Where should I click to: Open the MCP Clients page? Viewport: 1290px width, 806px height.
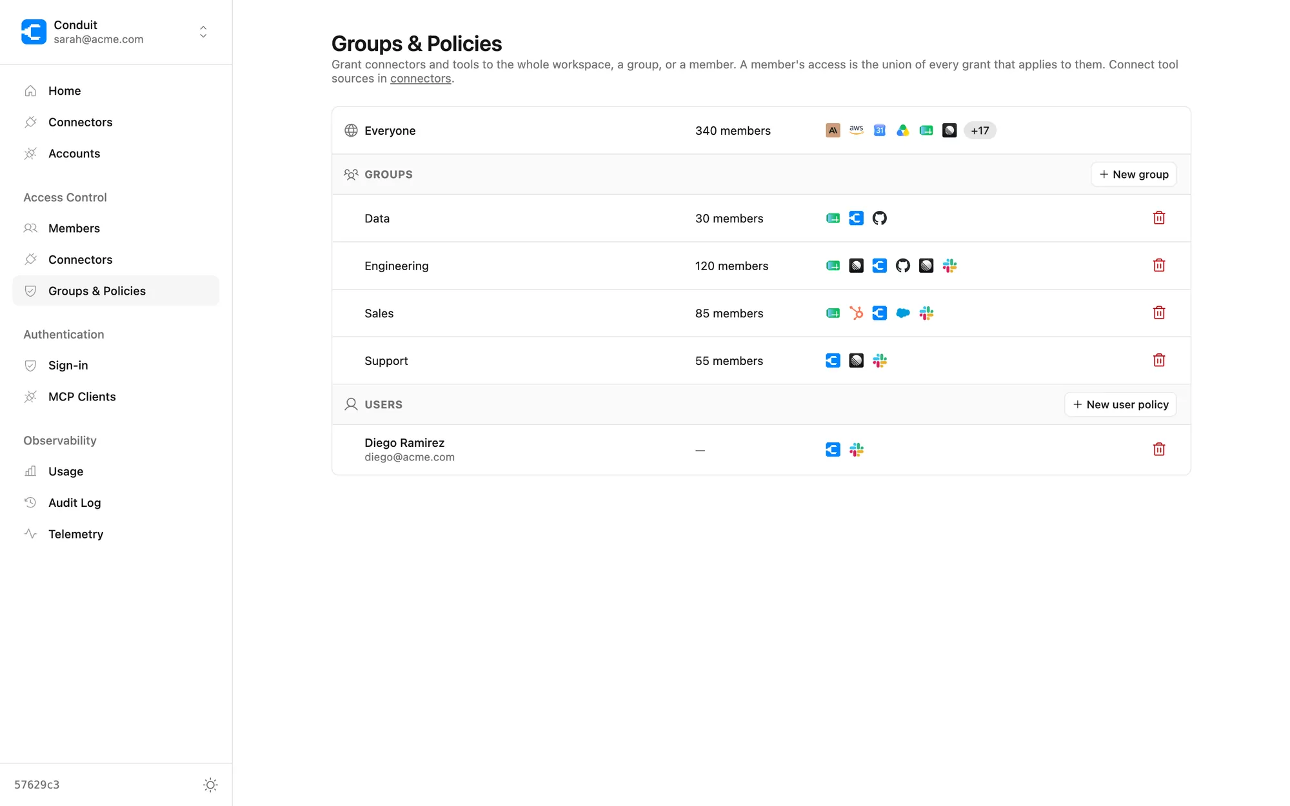[116, 397]
